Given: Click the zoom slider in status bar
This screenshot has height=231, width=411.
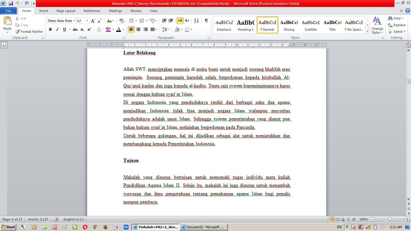Looking at the screenshot, I should 390,219.
